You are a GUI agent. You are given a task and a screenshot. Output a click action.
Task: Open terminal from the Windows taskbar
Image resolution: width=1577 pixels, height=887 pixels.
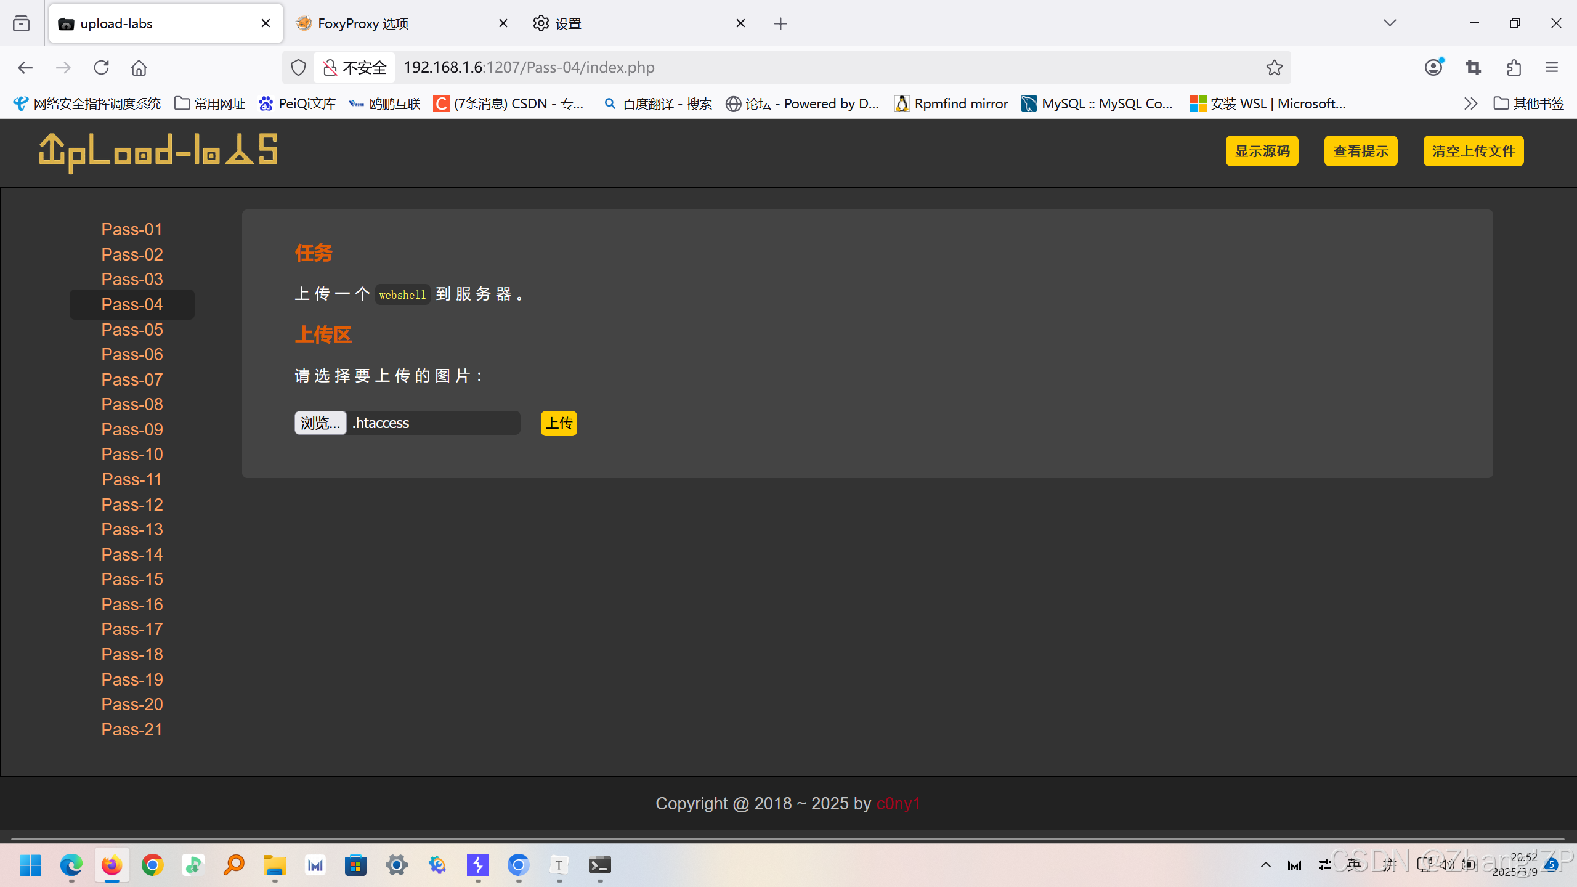[599, 865]
